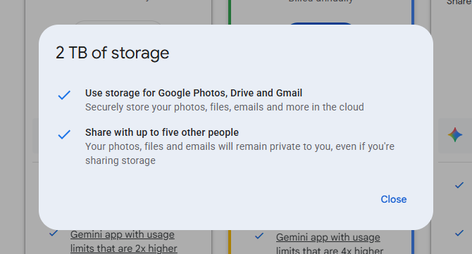Click the checkmark next to the 2x higher link

tap(54, 234)
